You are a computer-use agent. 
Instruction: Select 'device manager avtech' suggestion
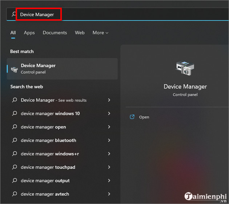click(61, 194)
